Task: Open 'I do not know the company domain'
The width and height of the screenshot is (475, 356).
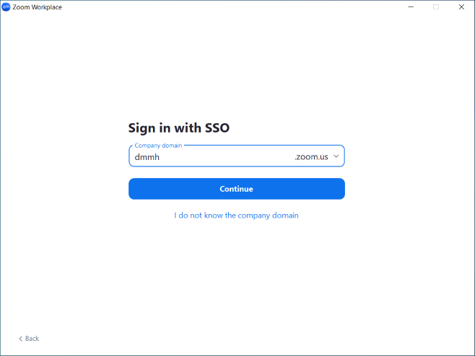Action: click(x=236, y=215)
